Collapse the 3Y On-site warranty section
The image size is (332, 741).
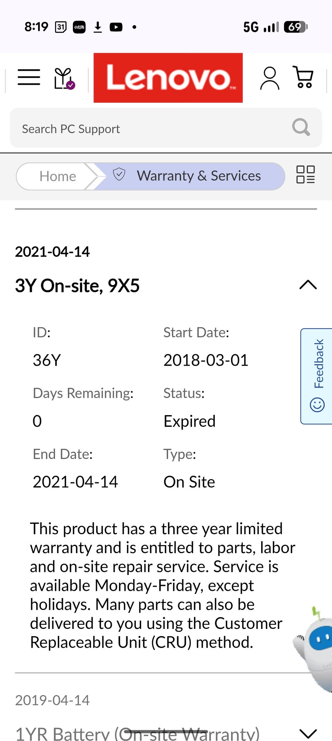pyautogui.click(x=308, y=285)
